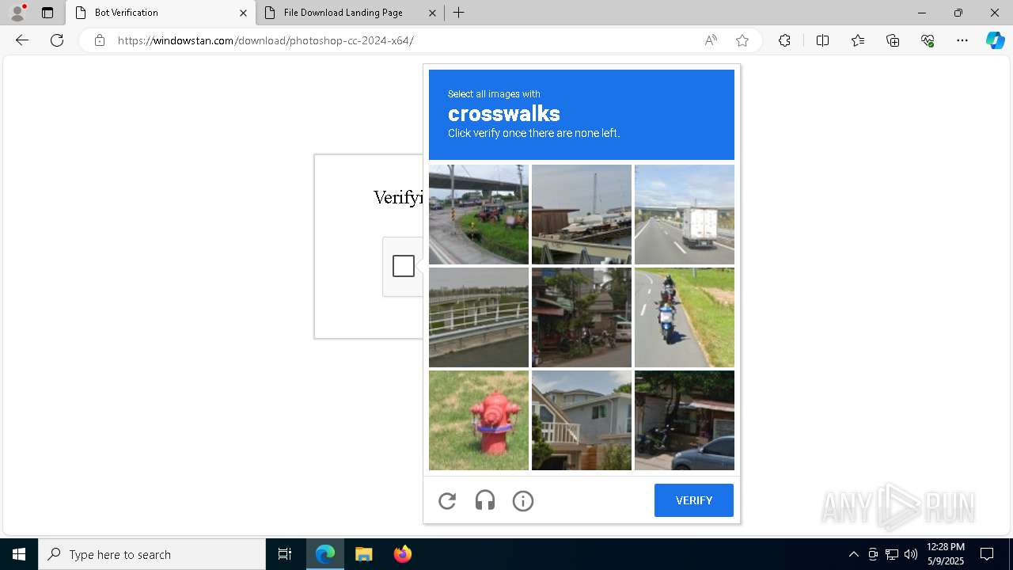Open the Favorites list
The image size is (1013, 570).
858,40
